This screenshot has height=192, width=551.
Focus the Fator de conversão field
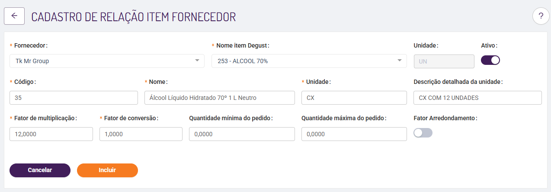point(141,134)
